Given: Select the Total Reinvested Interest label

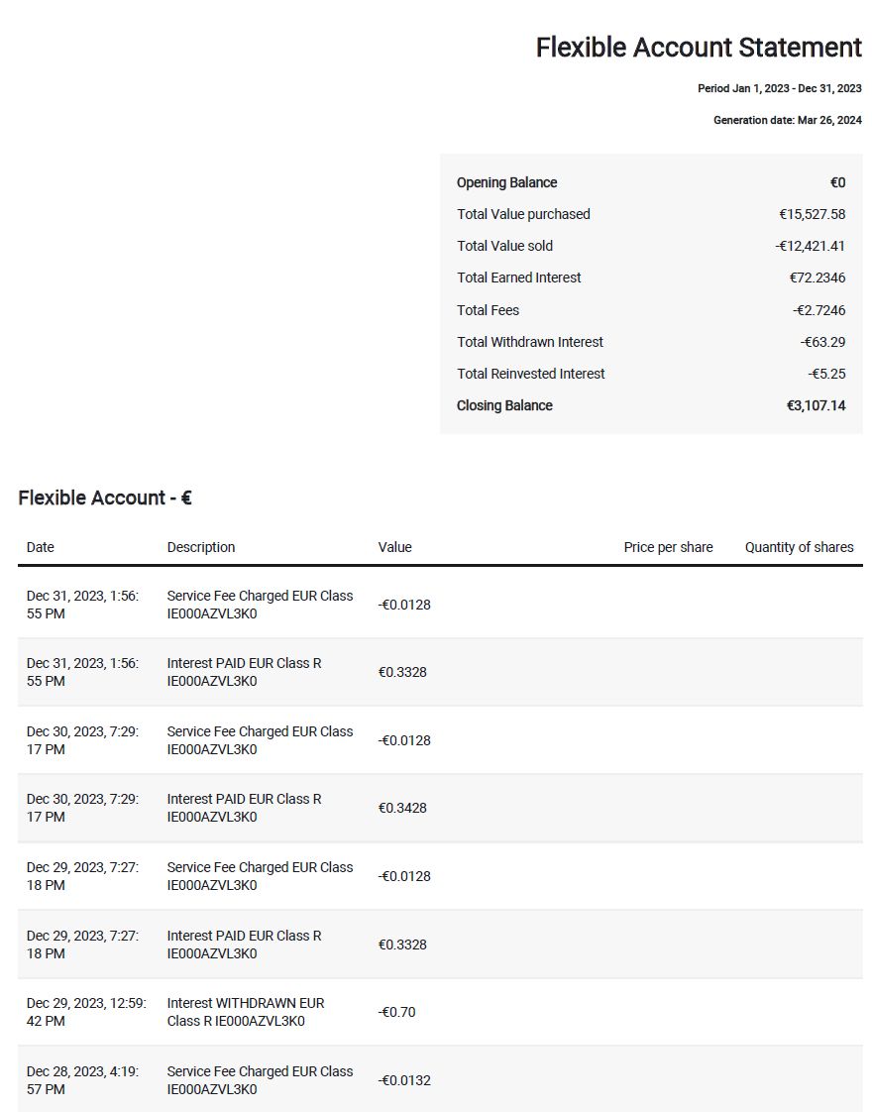Looking at the screenshot, I should (530, 374).
